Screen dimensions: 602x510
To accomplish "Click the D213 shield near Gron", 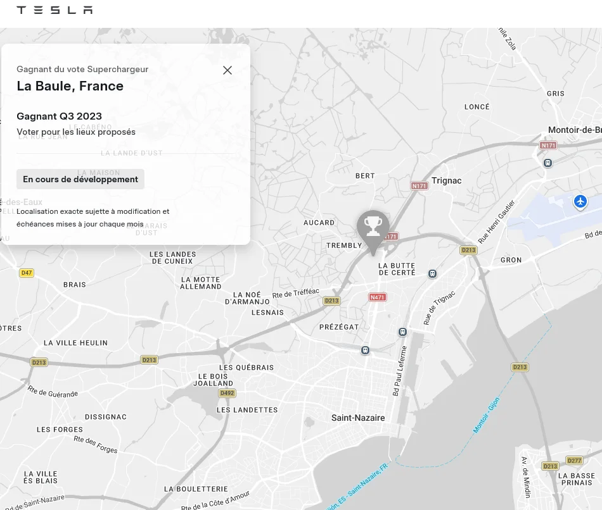I will [x=468, y=250].
